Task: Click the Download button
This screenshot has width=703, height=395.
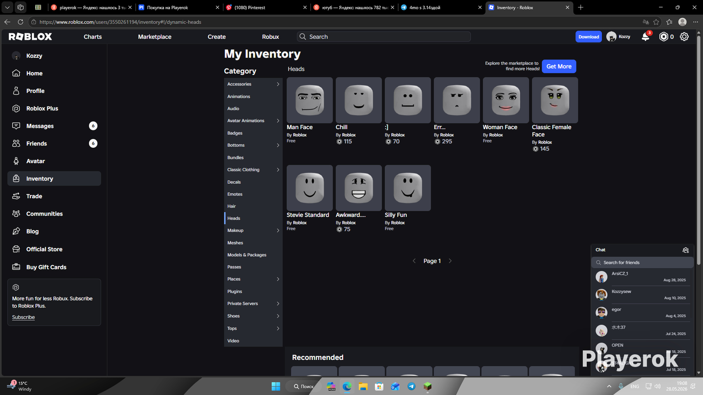Action: click(588, 37)
